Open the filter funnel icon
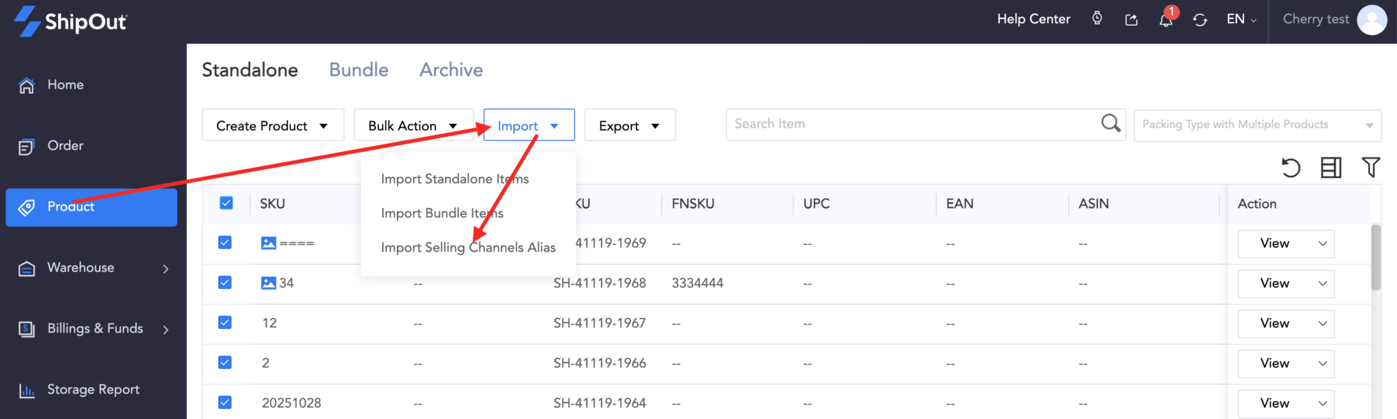This screenshot has width=1397, height=419. pyautogui.click(x=1370, y=167)
